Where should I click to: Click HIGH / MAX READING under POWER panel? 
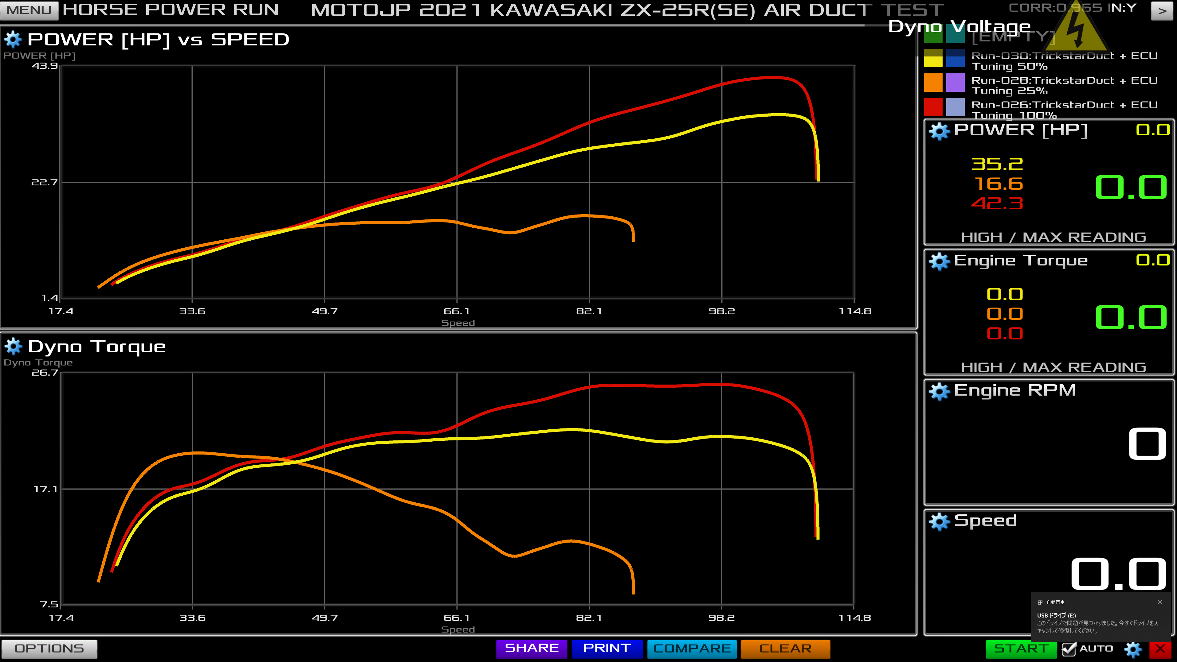click(x=1053, y=238)
